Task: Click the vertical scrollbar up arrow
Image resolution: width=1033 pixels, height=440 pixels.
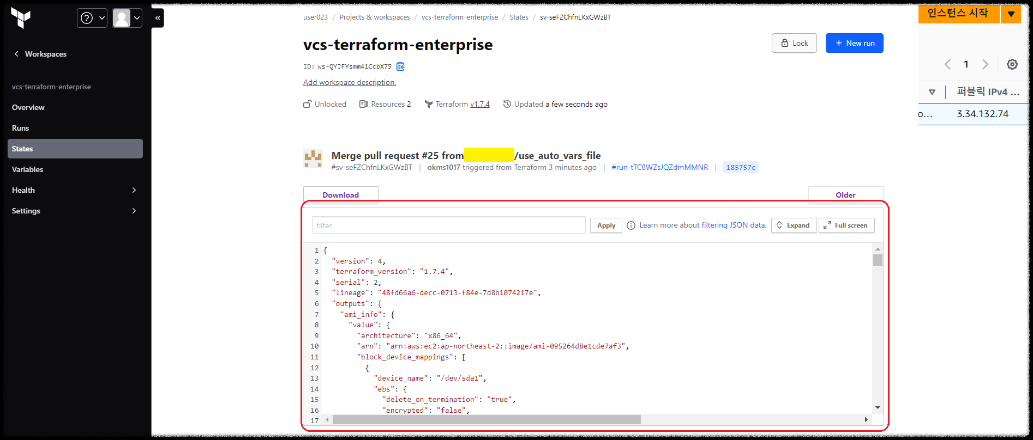Action: pyautogui.click(x=878, y=249)
